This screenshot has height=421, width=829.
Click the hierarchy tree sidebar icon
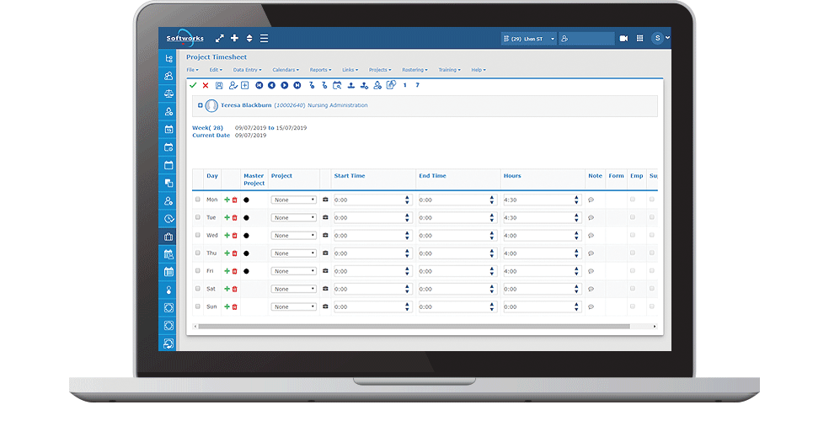pyautogui.click(x=168, y=58)
